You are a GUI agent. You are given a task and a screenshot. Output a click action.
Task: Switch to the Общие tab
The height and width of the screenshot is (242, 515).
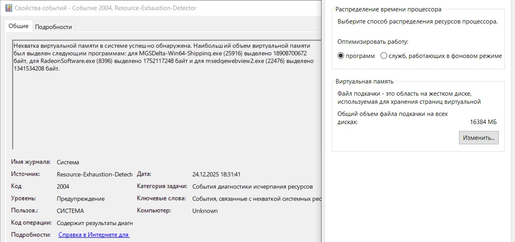click(19, 26)
